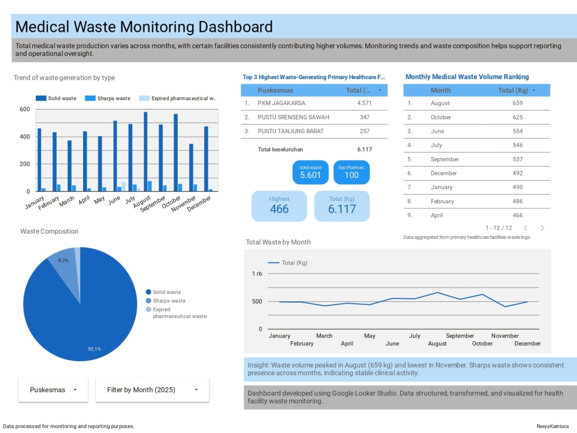Viewport: 577px width, 433px height.
Task: Select the Sharps waste pie legend dot
Action: (148, 300)
